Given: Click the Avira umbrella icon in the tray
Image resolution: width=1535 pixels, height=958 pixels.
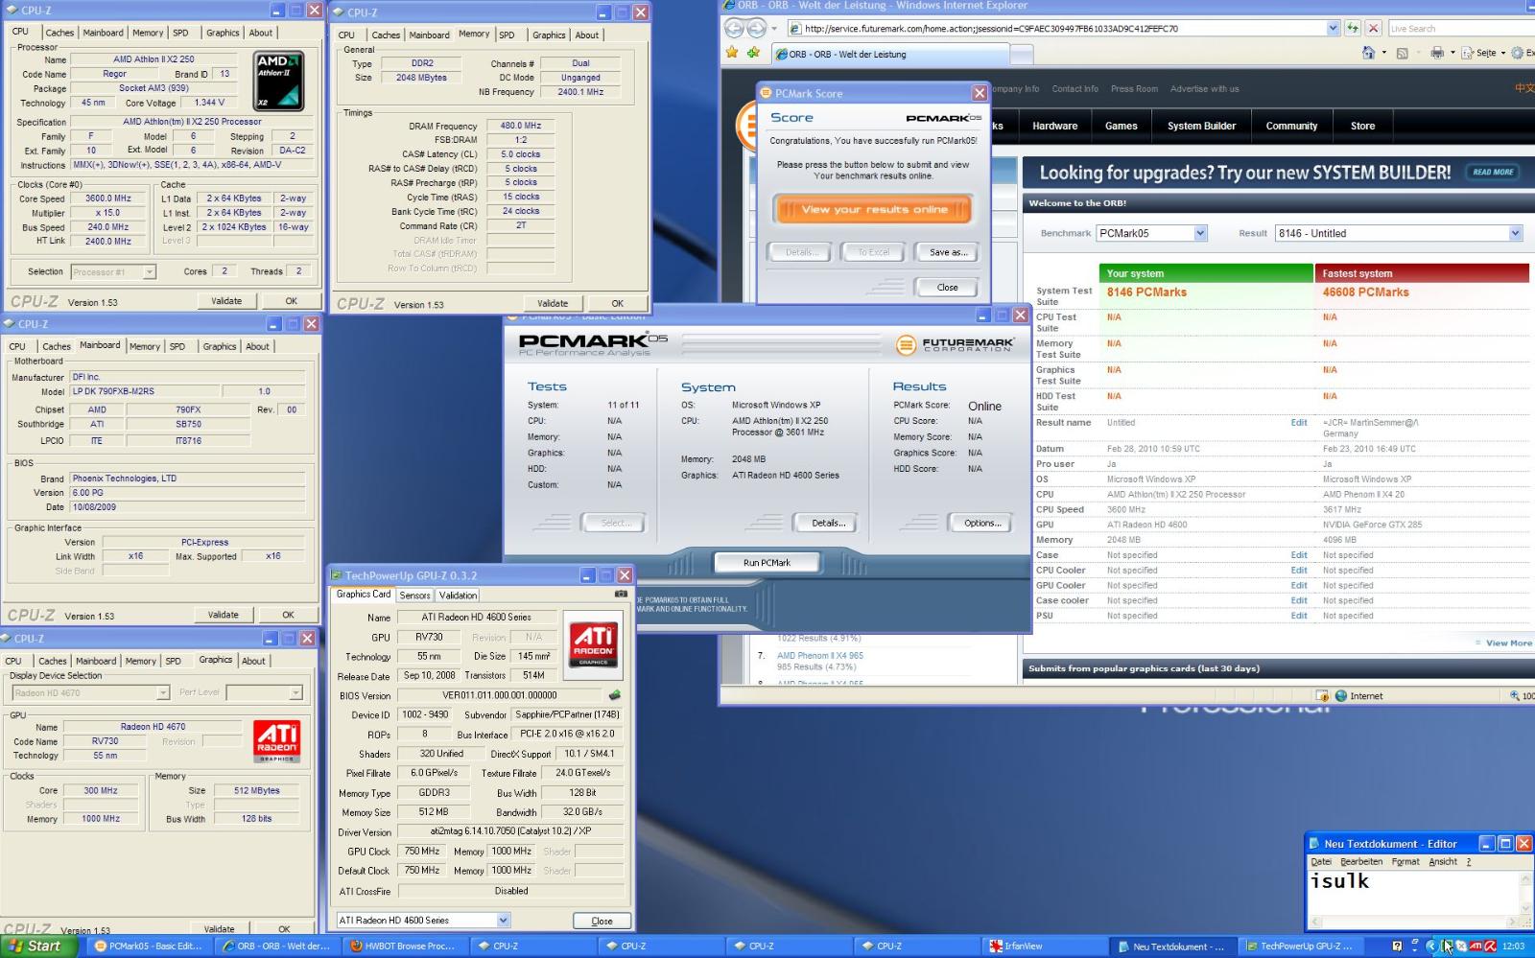Looking at the screenshot, I should pyautogui.click(x=1490, y=946).
